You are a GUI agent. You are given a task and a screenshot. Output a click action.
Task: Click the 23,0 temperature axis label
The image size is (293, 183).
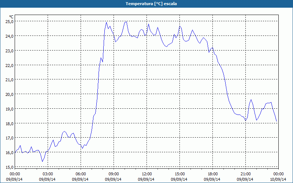point(10,51)
